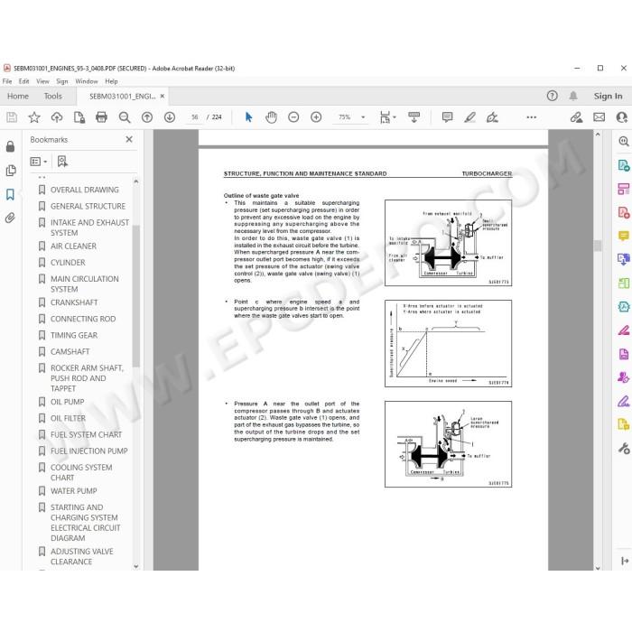This screenshot has height=632, width=632.
Task: Open the FUEL INJECTION PUMP bookmark
Action: click(x=88, y=451)
